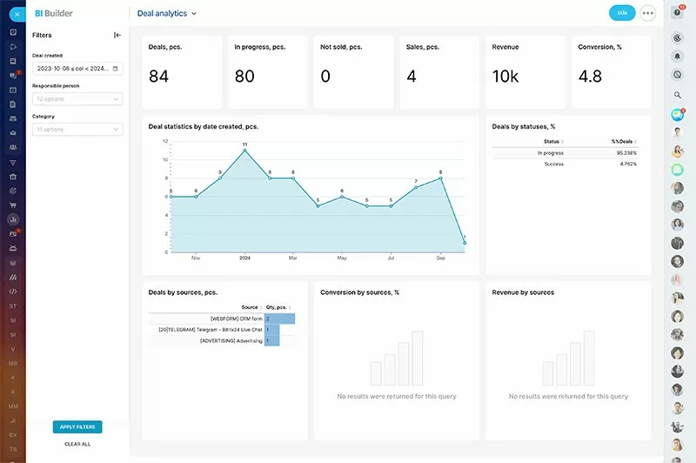Click the three-dots more options button
696x463 pixels.
tap(647, 13)
